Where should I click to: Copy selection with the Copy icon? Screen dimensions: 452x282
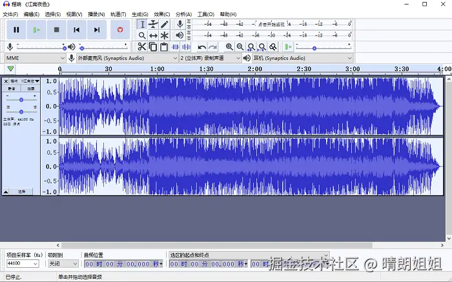click(x=153, y=46)
